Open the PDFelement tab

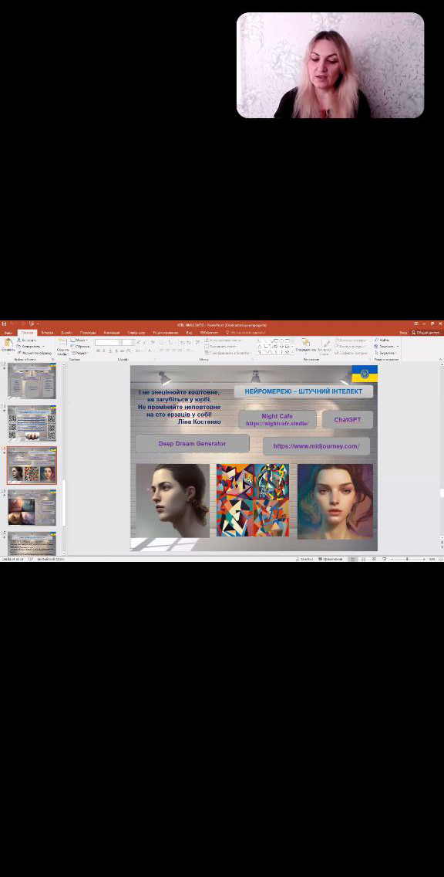209,332
